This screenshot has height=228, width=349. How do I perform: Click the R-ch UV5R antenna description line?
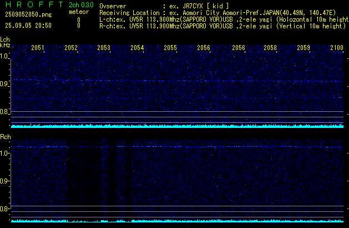[x=222, y=26]
